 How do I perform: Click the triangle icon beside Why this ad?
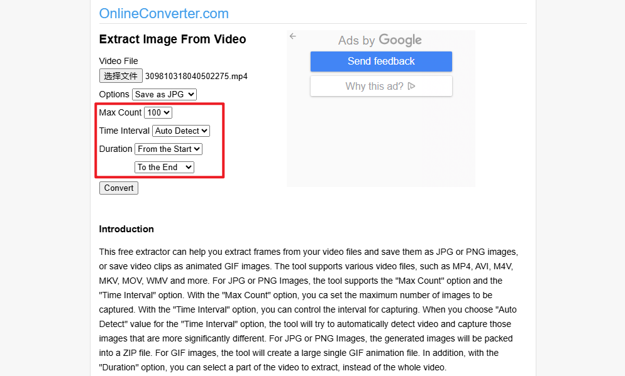point(412,86)
